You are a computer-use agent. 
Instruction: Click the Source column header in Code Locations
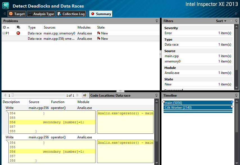pos(39,102)
